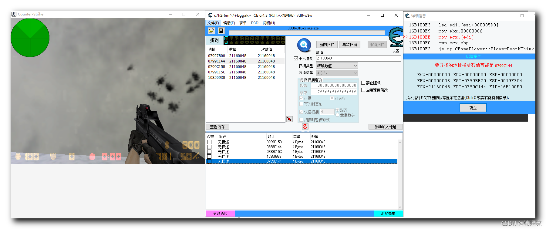Click ECX=21160048 register value
Screen dimensions: 546x229
coord(433,87)
